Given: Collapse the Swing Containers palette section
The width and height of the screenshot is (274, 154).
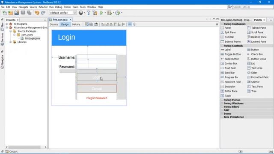Looking at the screenshot, I should coord(222,24).
